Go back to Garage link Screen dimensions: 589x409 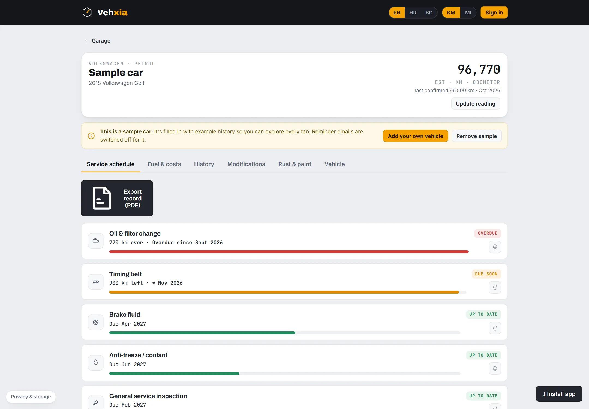click(x=98, y=41)
